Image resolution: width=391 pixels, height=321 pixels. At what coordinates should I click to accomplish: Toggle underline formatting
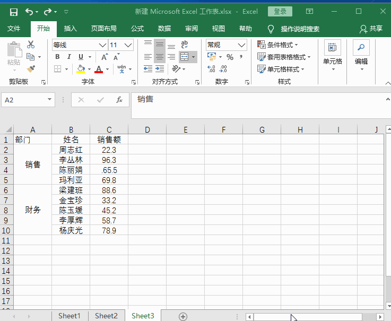pyautogui.click(x=81, y=57)
